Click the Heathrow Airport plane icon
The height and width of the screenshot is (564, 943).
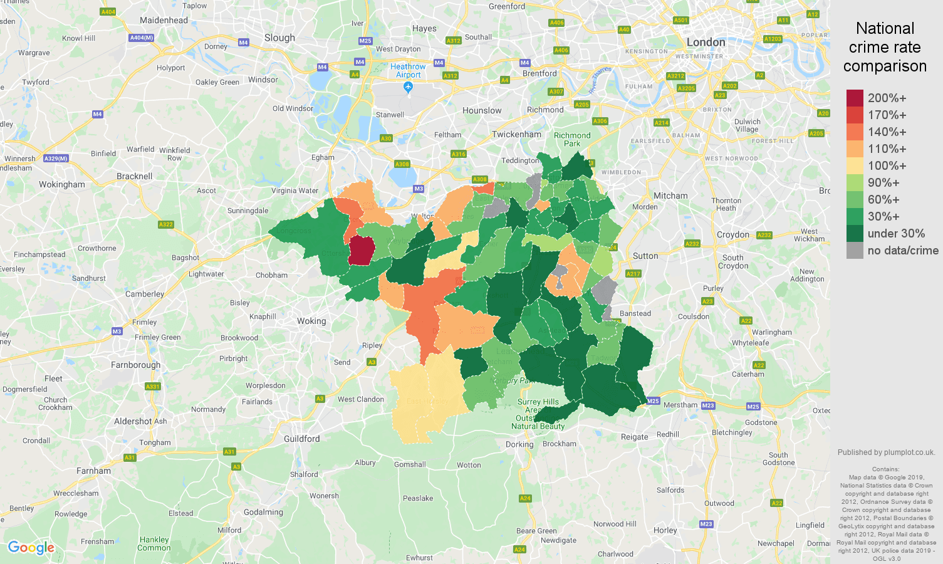pyautogui.click(x=409, y=88)
